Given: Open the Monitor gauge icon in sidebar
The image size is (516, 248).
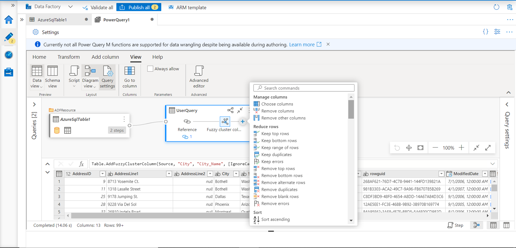Looking at the screenshot, I should point(9,55).
